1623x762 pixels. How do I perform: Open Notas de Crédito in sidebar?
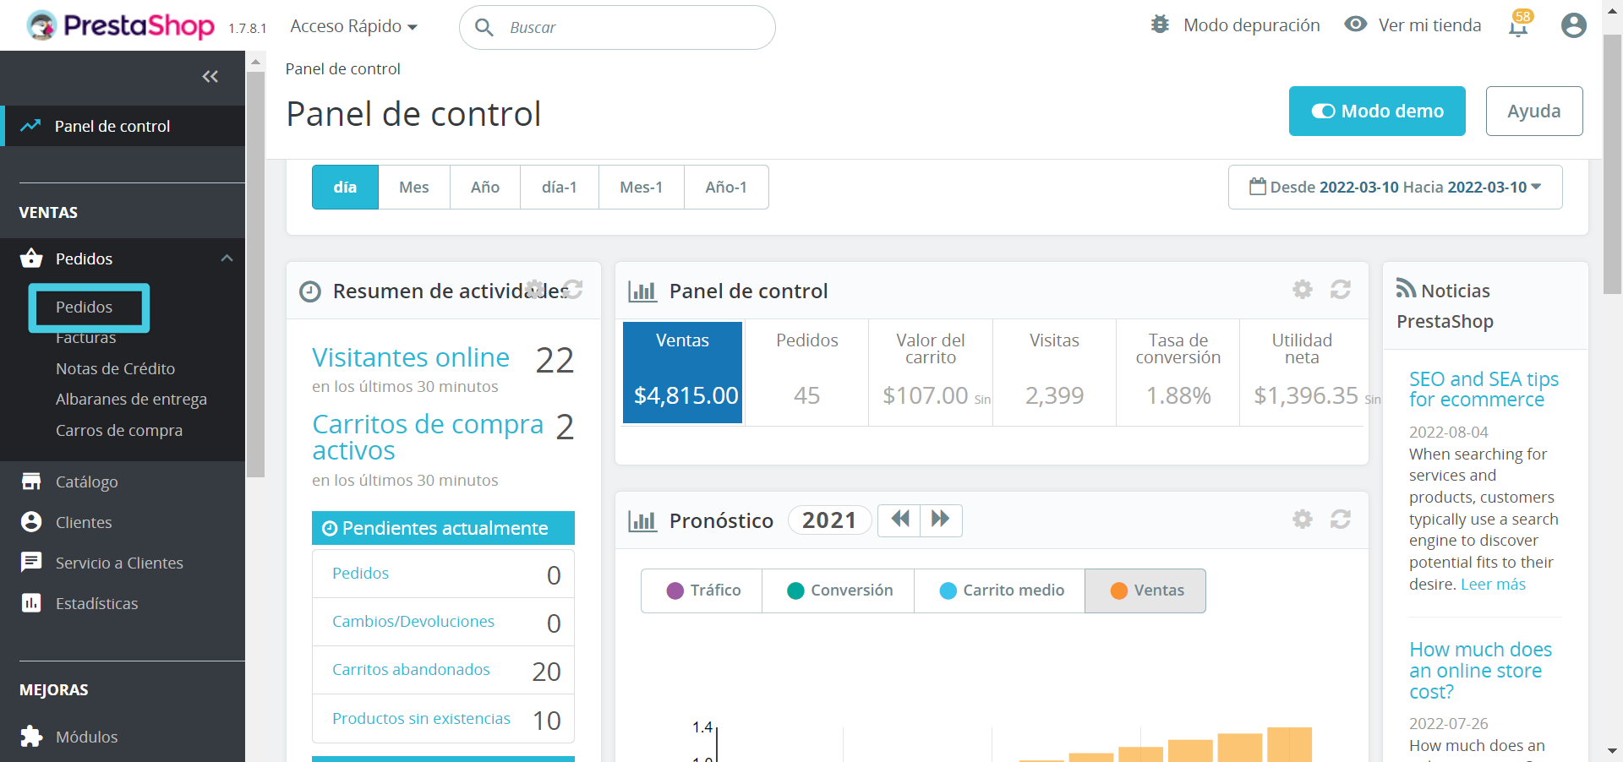115,368
